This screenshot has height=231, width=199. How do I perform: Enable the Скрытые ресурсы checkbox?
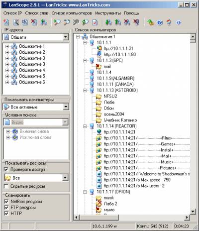[6, 186]
